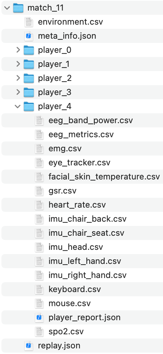Select the mouse.csv file
Image resolution: width=163 pixels, height=354 pixels.
(x=82, y=303)
